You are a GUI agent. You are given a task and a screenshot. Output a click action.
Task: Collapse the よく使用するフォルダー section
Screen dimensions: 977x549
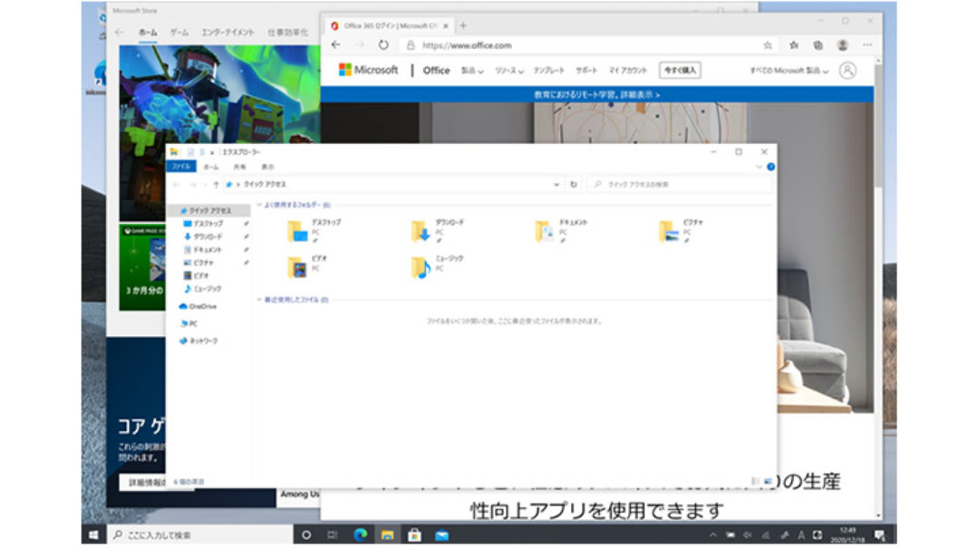pos(259,205)
